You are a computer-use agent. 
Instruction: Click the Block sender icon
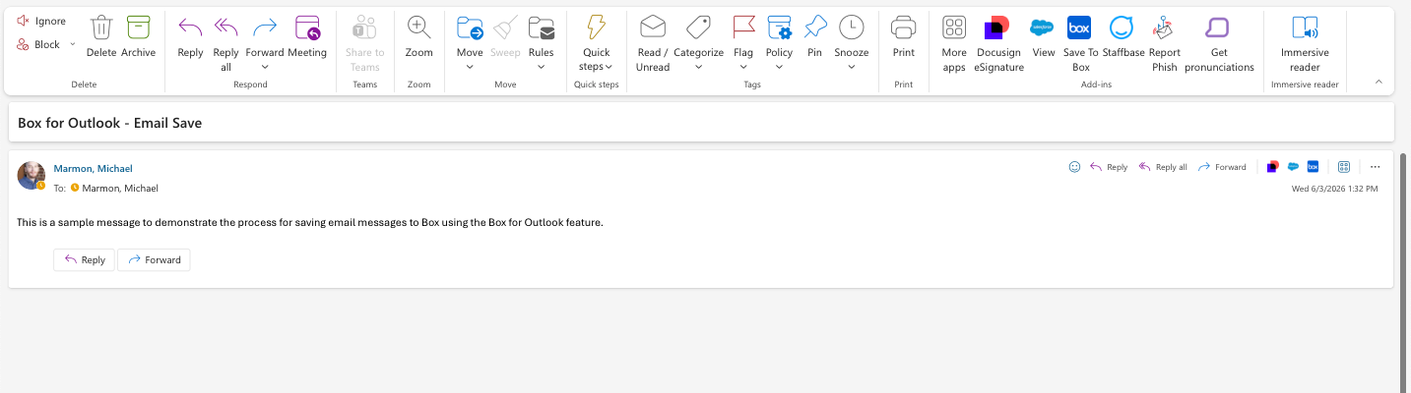23,44
